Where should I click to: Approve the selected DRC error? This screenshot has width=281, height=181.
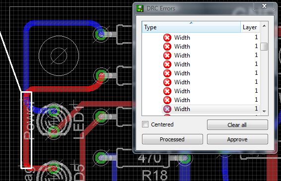pos(237,139)
